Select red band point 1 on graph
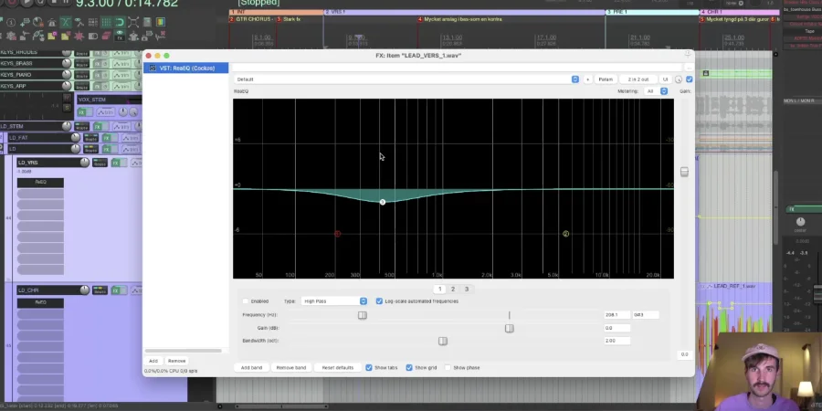The width and height of the screenshot is (822, 411). point(338,233)
